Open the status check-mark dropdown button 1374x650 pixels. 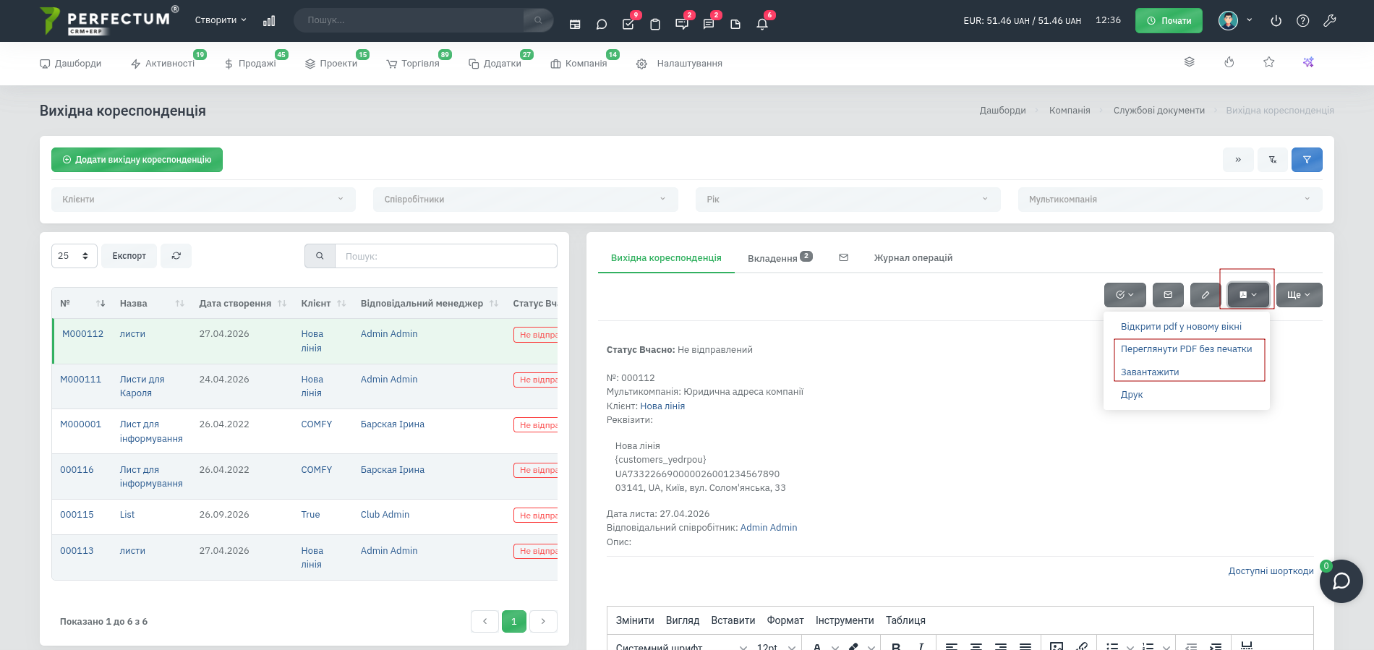[1125, 295]
